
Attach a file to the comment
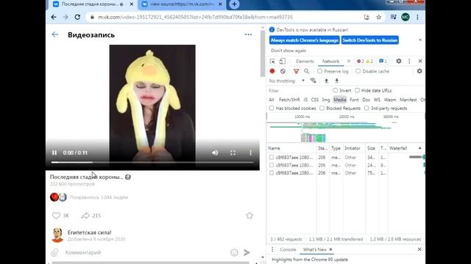(x=54, y=252)
